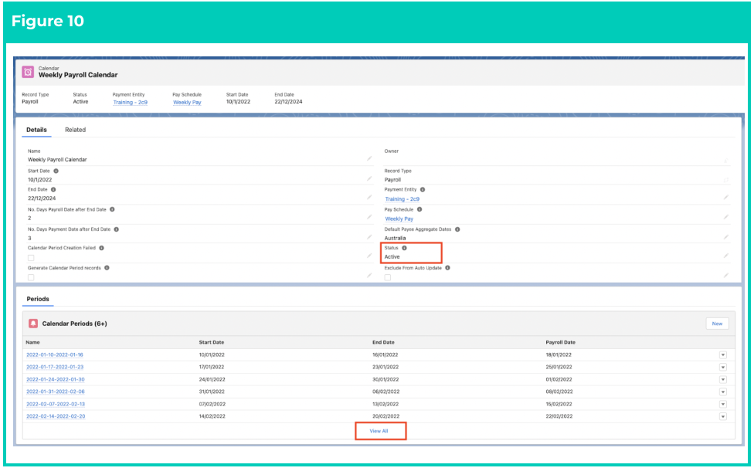Screen dimensions: 754x468
Task: Edit No. Days Payroll Date pencil icon
Action: click(369, 217)
